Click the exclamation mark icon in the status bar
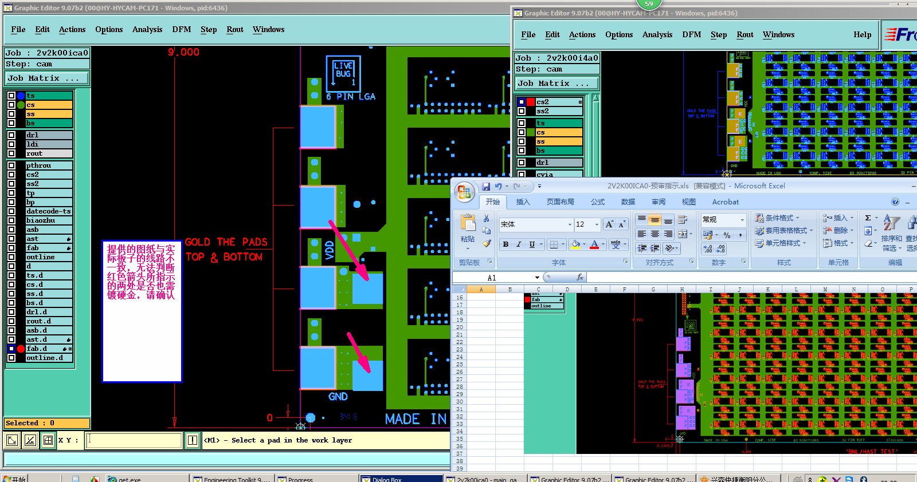Image resolution: width=917 pixels, height=482 pixels. (192, 440)
